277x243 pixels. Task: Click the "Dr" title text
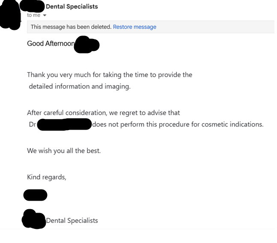tap(32, 124)
